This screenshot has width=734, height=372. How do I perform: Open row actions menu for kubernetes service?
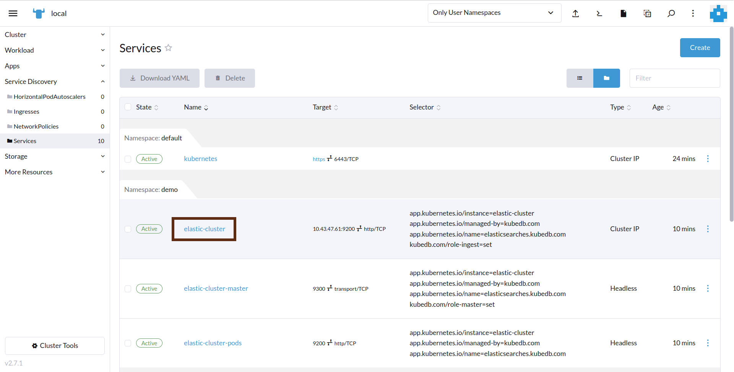tap(708, 158)
